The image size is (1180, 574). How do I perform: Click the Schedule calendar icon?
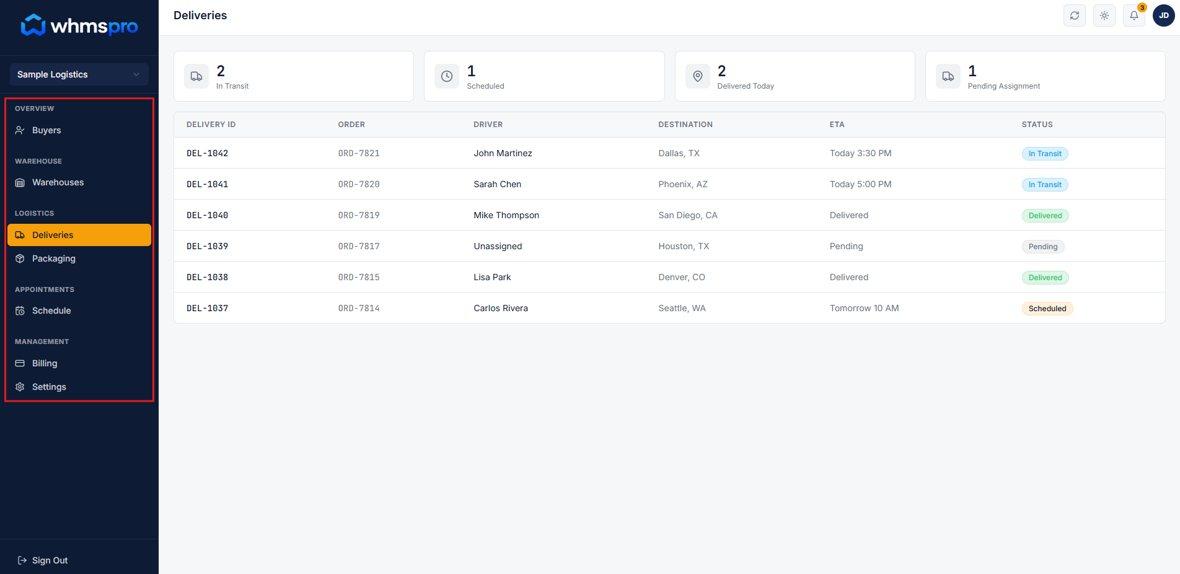click(x=20, y=311)
